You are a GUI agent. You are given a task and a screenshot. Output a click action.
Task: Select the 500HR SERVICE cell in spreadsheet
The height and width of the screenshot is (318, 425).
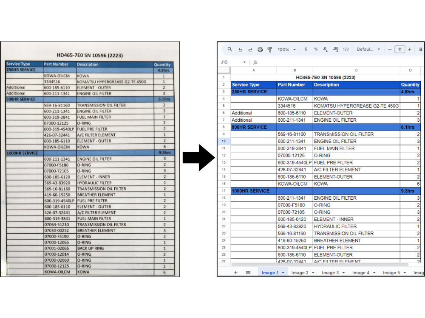click(x=254, y=127)
